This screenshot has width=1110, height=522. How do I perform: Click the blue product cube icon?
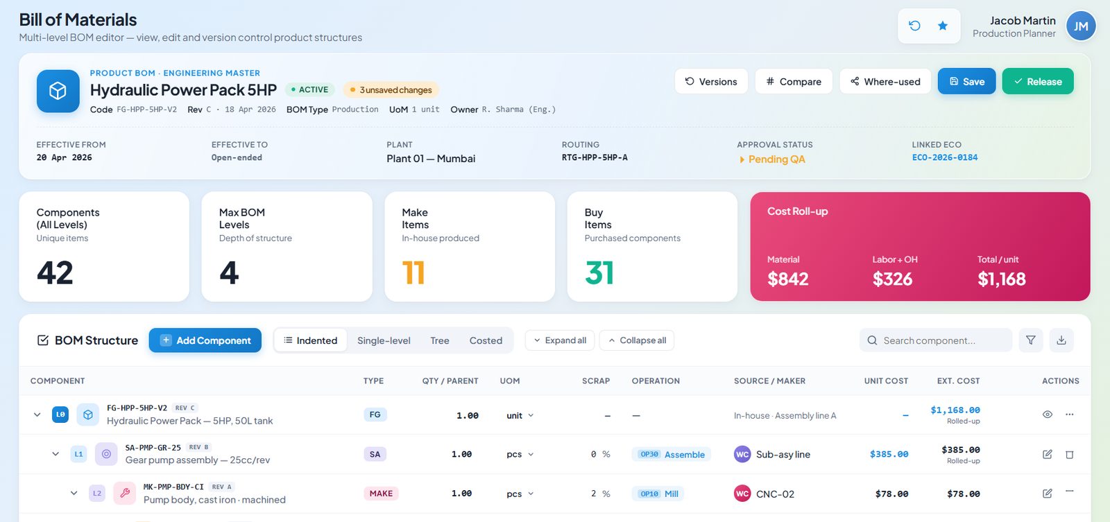[x=58, y=91]
